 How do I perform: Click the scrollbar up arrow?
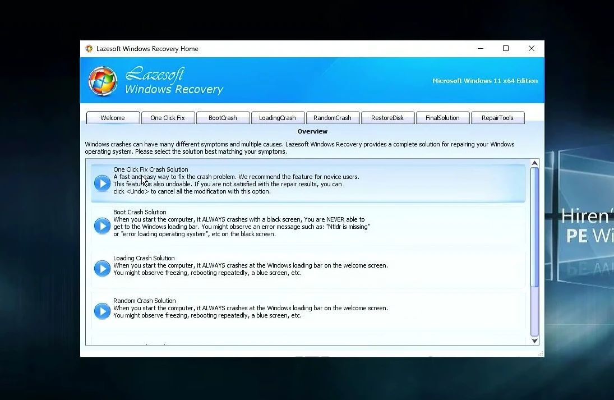click(x=534, y=163)
